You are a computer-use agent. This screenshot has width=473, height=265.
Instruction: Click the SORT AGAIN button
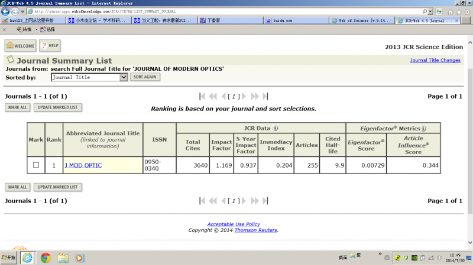click(145, 77)
